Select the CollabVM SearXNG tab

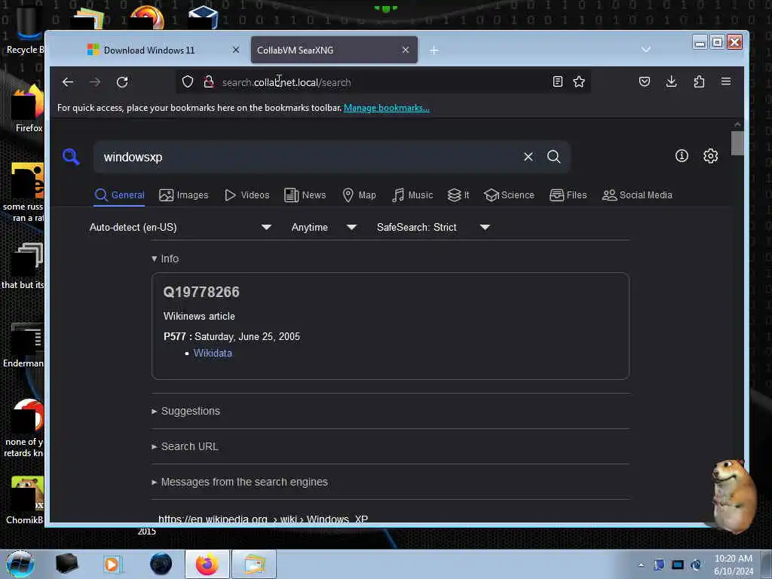click(x=334, y=50)
